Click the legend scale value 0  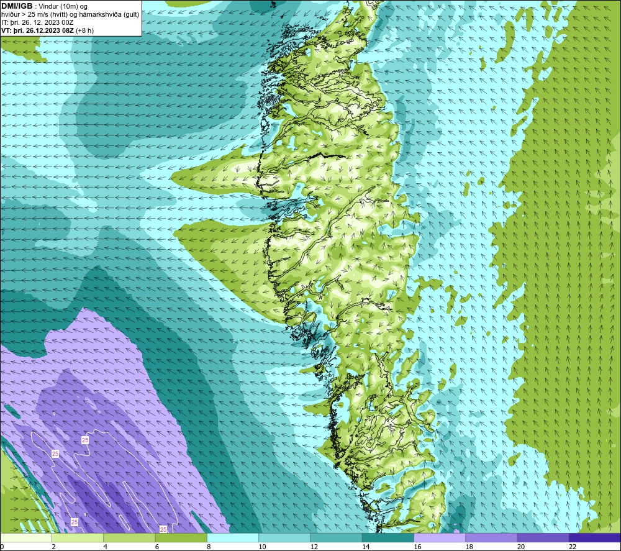tap(2, 547)
